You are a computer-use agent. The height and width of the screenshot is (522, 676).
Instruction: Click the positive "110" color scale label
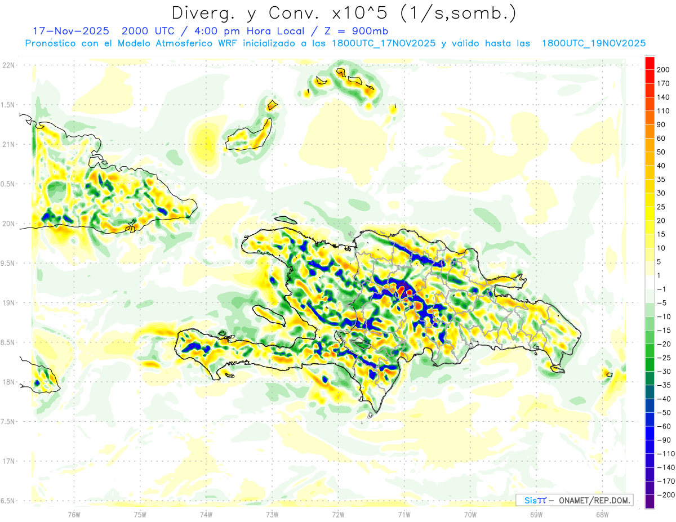(x=664, y=111)
